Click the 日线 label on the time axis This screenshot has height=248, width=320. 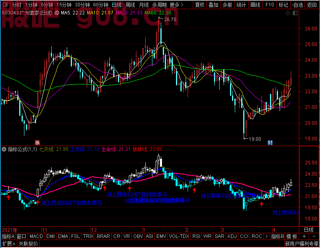[x=308, y=230]
